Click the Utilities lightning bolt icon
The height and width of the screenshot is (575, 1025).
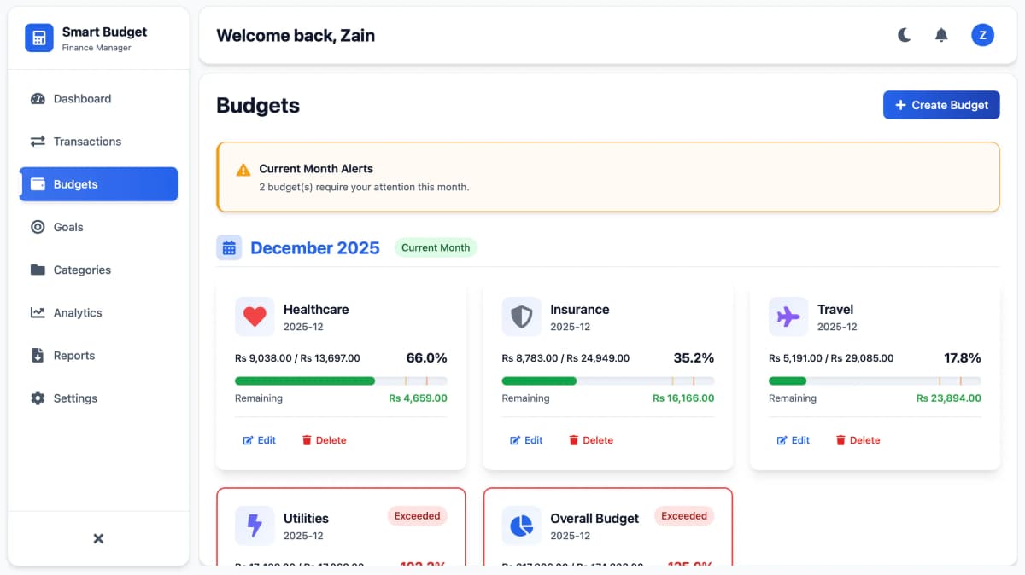tap(255, 526)
